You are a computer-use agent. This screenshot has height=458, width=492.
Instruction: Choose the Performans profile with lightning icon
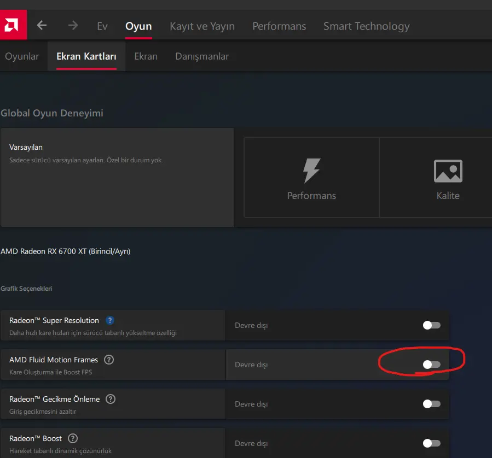311,177
